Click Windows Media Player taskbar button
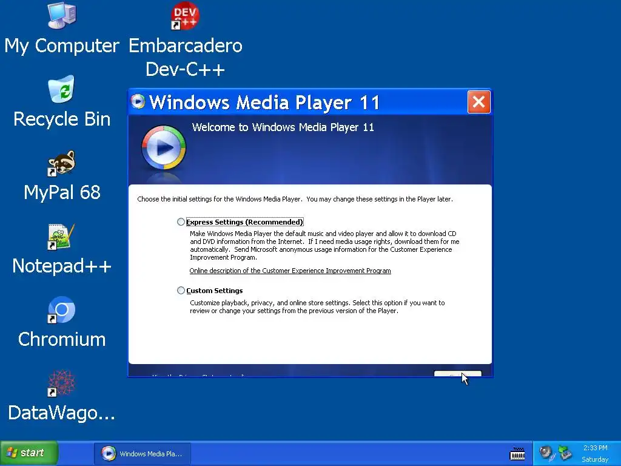This screenshot has width=621, height=466. tap(143, 453)
